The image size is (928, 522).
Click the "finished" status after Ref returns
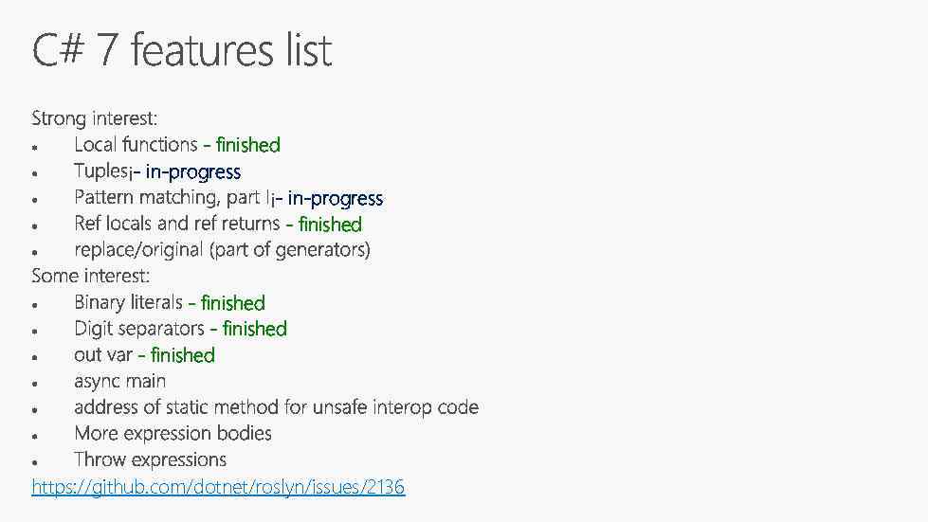tap(329, 225)
